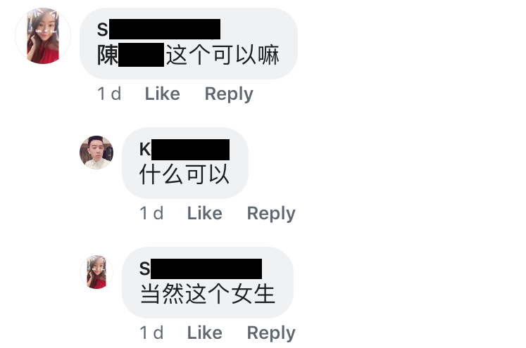Open the man's profile picture beside 什么可以
This screenshot has width=526, height=348.
pos(96,153)
